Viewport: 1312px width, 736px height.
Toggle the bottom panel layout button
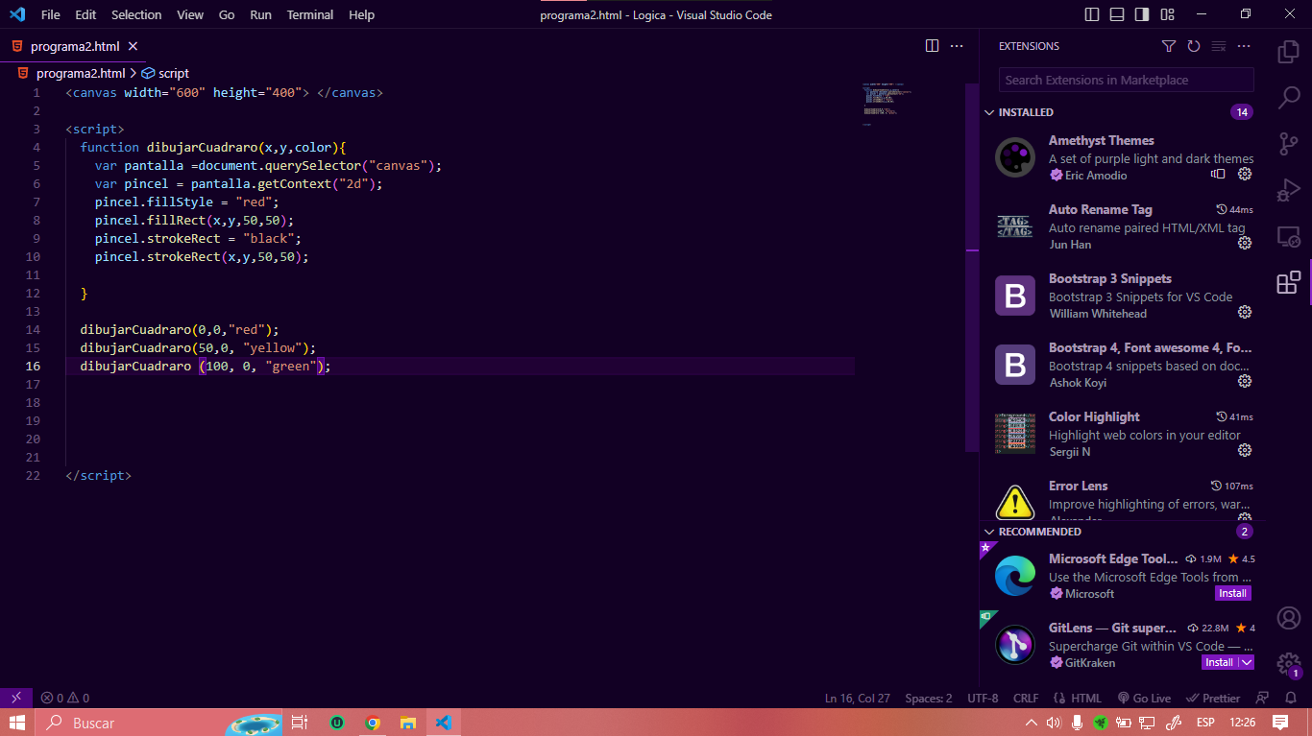point(1117,14)
